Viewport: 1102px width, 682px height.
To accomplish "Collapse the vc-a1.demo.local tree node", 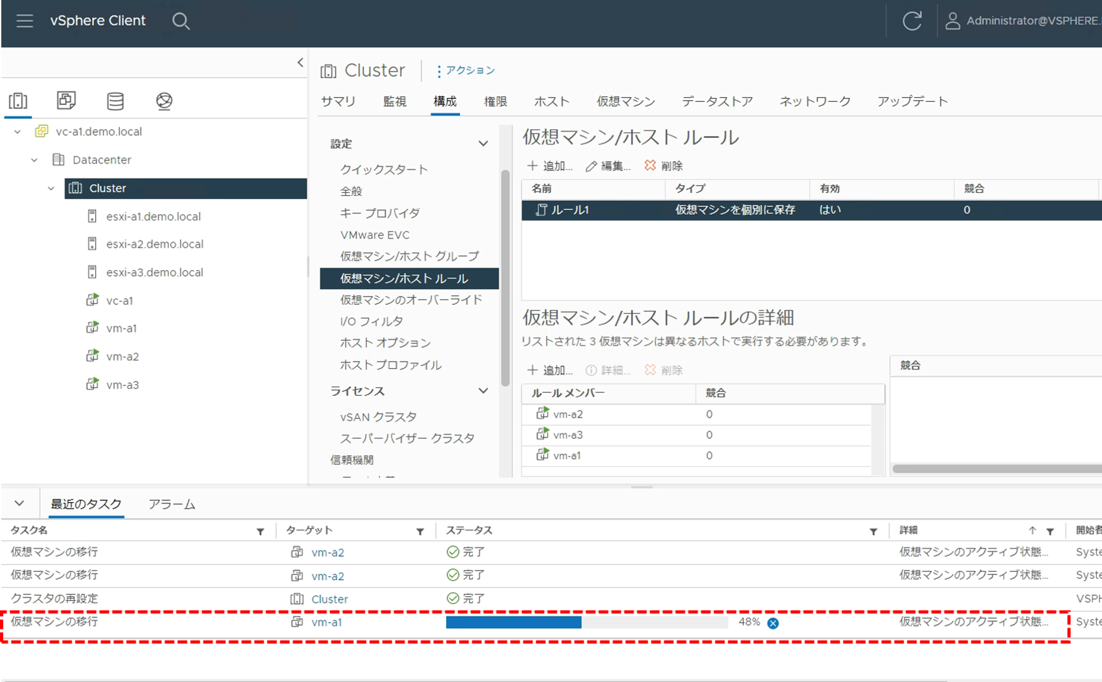I will [x=18, y=132].
